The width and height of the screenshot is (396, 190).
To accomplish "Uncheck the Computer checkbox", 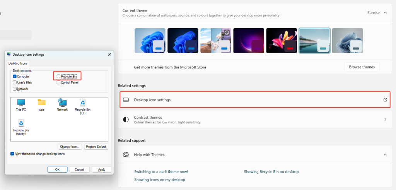I will [15, 77].
